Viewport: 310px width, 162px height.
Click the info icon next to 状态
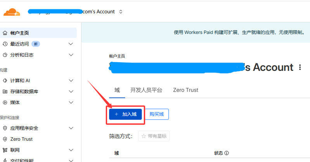227,153
